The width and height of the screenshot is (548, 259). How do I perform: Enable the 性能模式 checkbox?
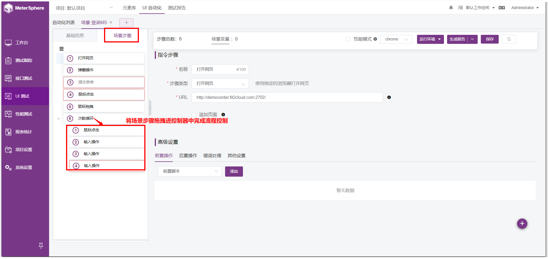click(348, 39)
